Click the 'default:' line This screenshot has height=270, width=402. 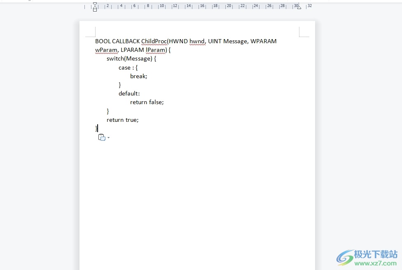pos(129,93)
